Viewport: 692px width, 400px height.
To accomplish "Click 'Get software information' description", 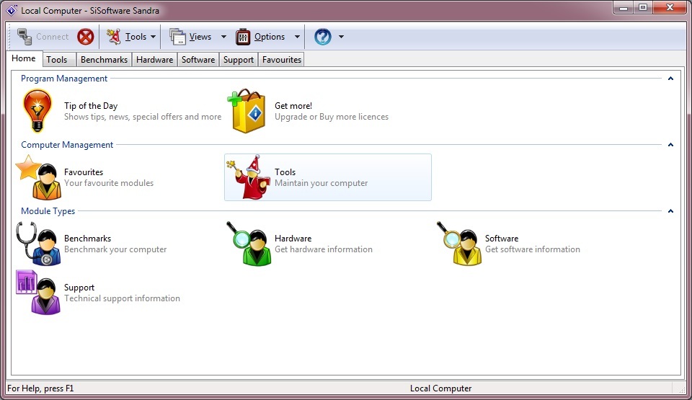I will coord(533,249).
